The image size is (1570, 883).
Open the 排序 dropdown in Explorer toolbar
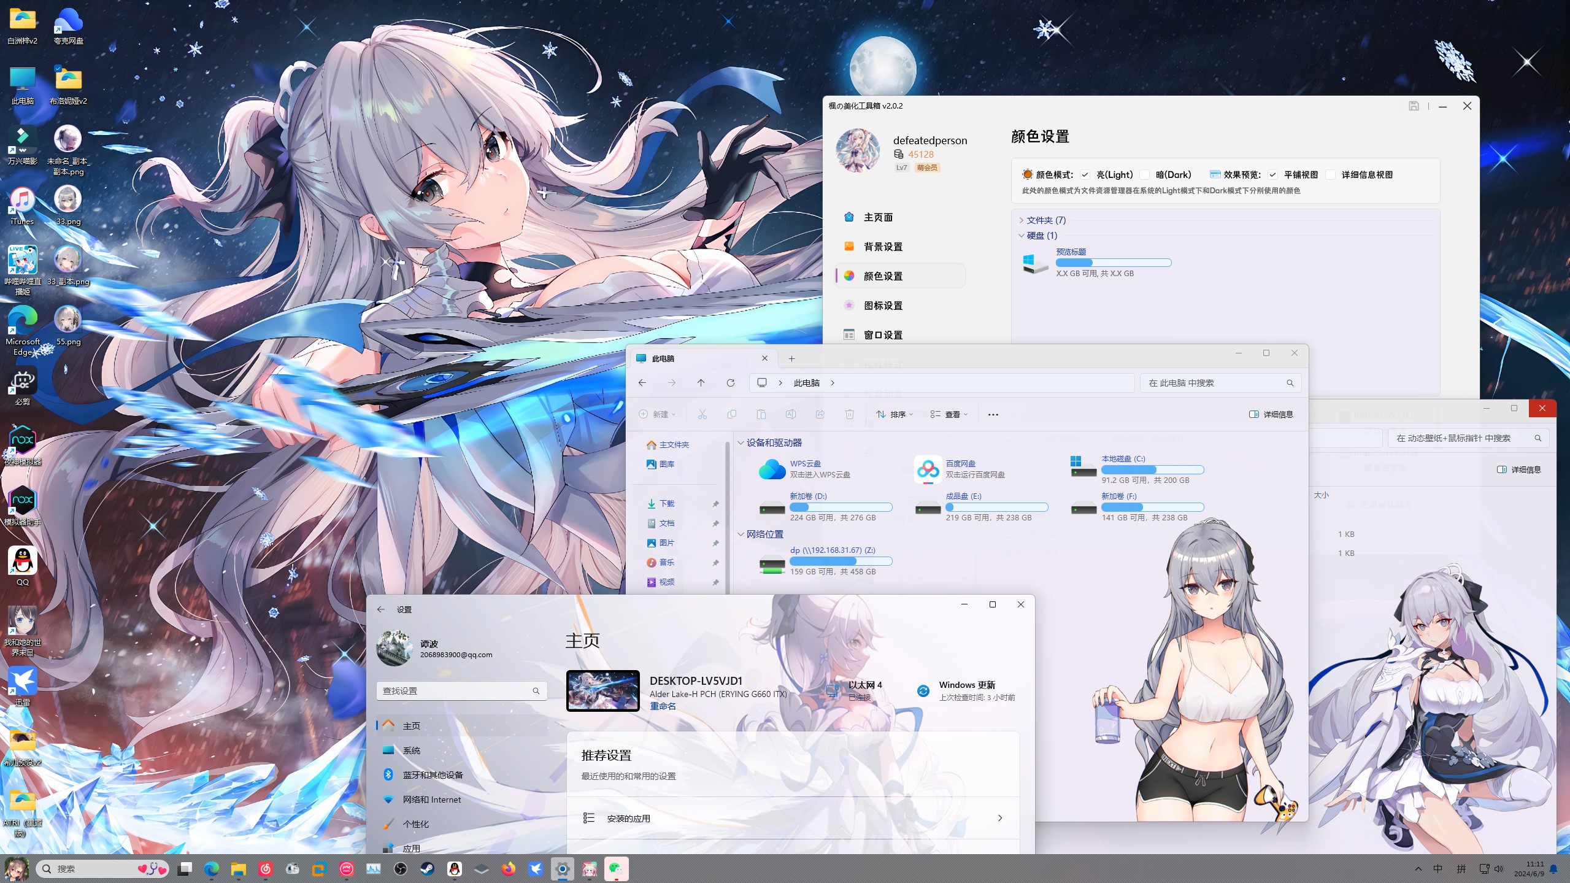[x=895, y=415]
